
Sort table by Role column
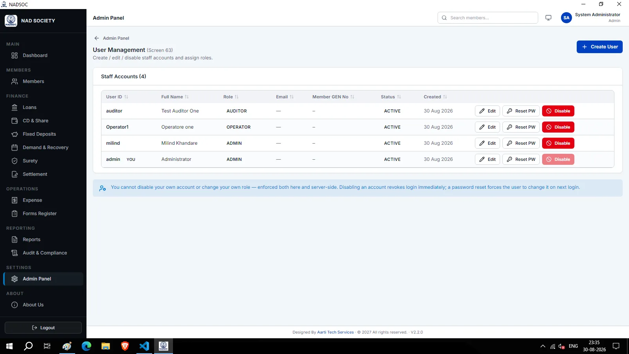(x=231, y=97)
